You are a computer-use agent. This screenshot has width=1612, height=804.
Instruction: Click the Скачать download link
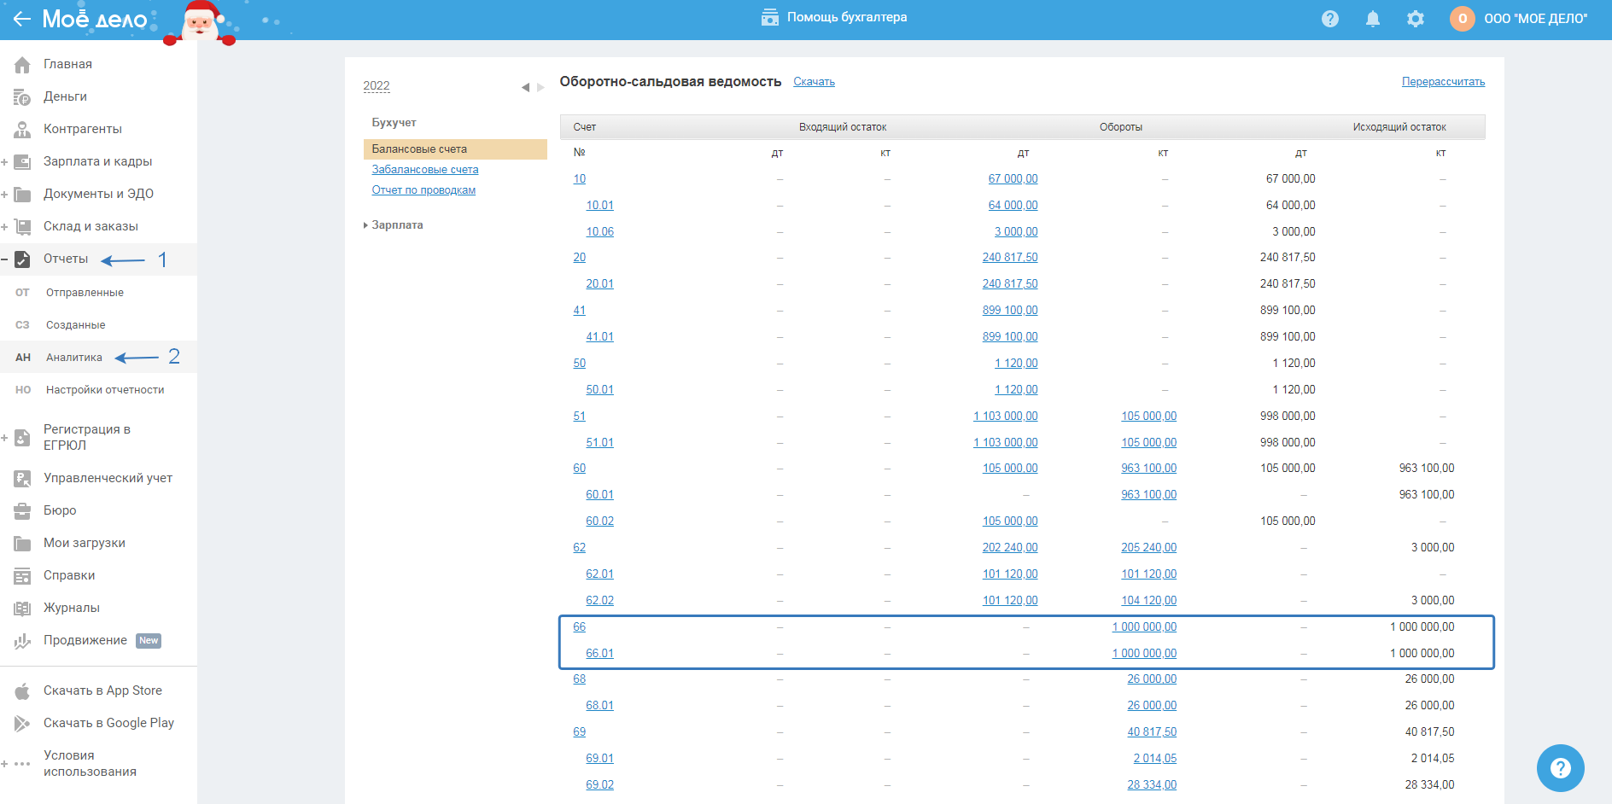[814, 82]
